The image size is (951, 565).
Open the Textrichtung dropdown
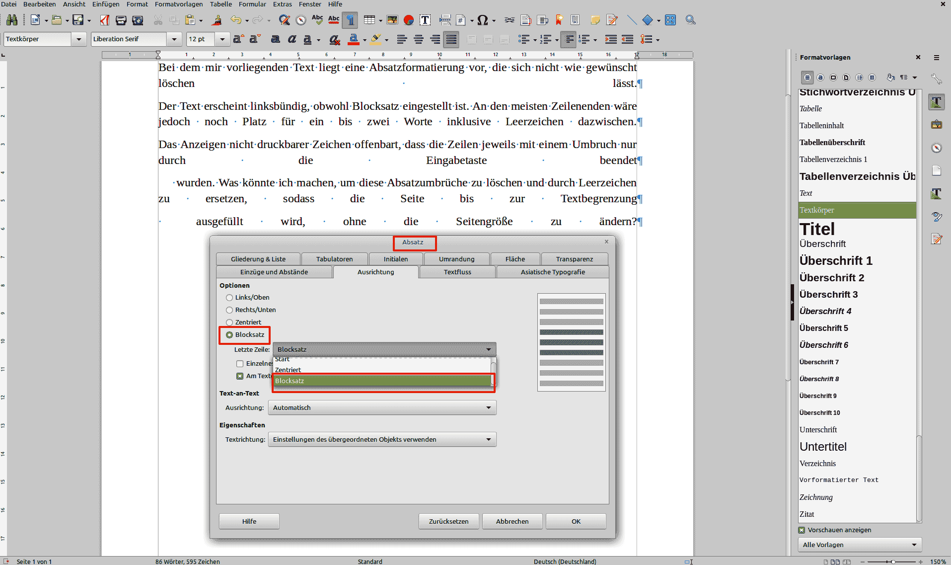[x=382, y=440]
